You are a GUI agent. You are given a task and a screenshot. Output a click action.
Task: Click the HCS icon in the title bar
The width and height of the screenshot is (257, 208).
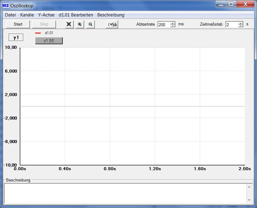[x=5, y=5]
